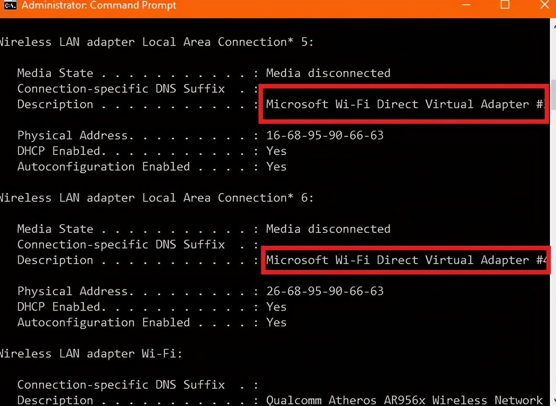Screen dimensions: 556x406
Task: Click the physical address 16-68-95-90-66-63
Action: tap(325, 135)
